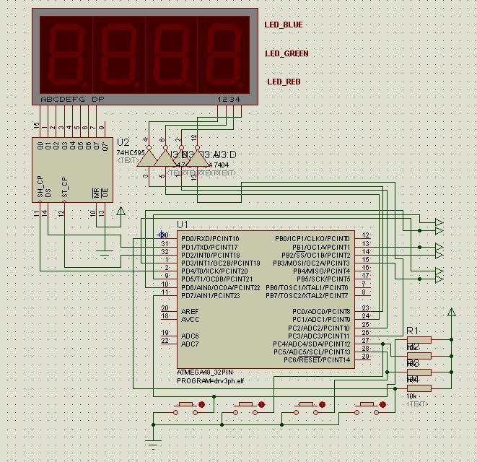
Task: Click the PB0/ICP1/CLKO/PCINT0 pin label
Action: click(x=312, y=239)
